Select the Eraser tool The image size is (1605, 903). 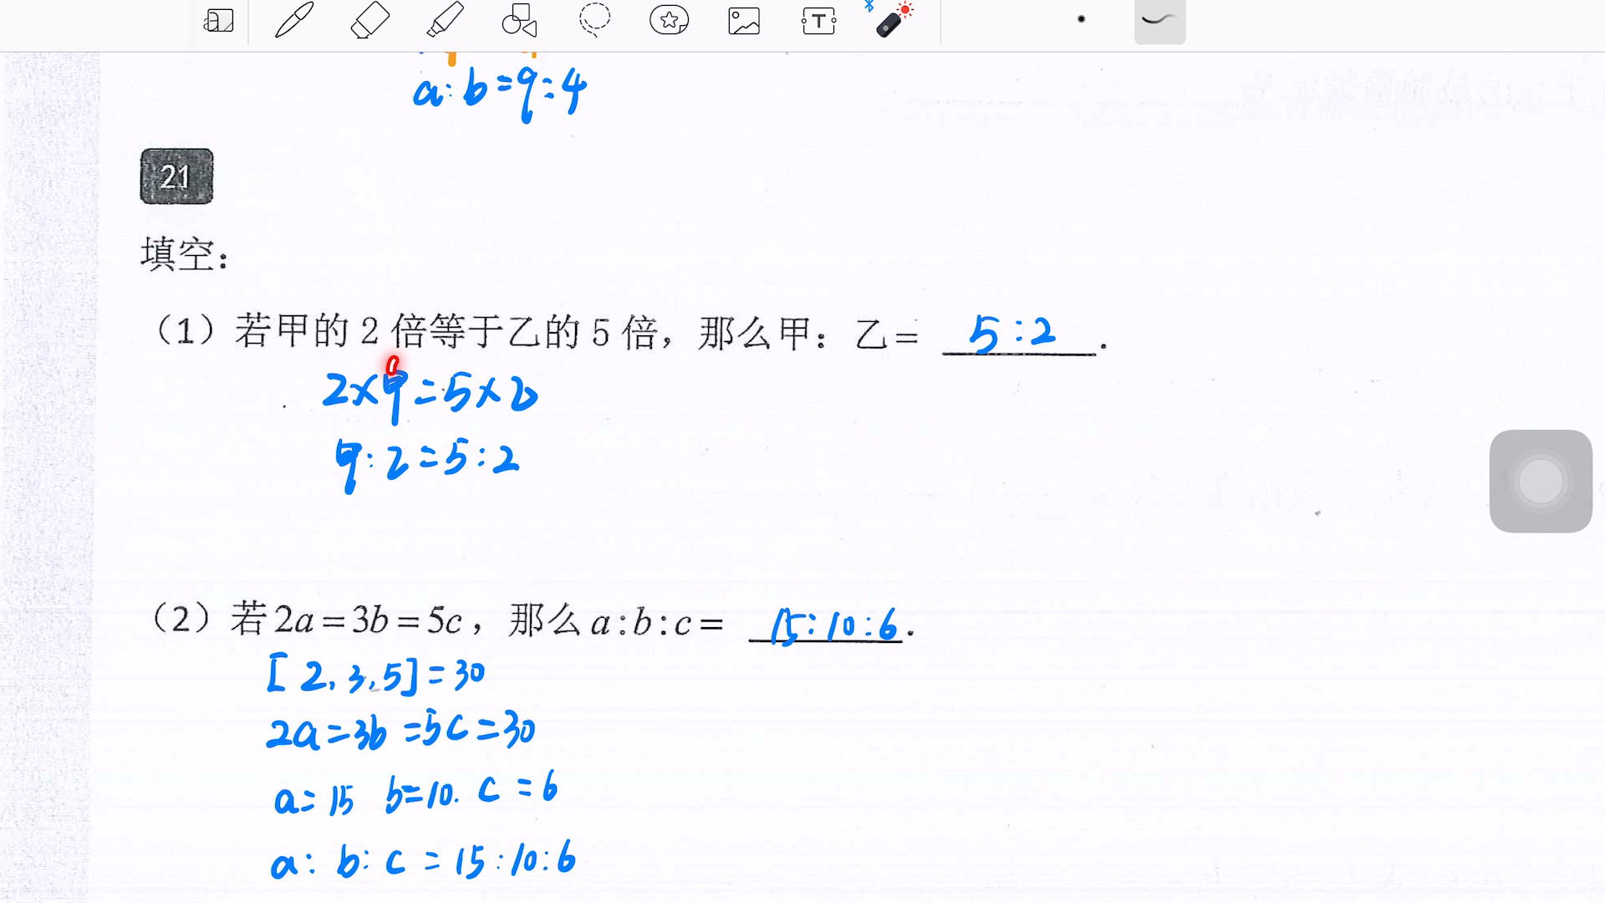[x=369, y=20]
